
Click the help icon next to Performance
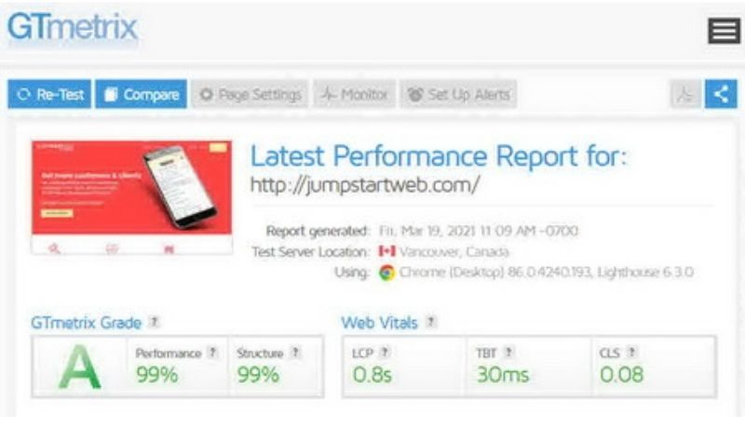(x=213, y=353)
